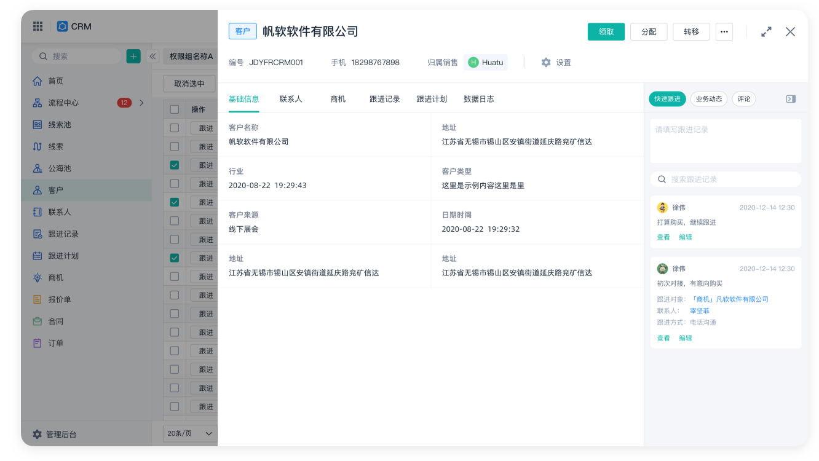Select the 业务动态 pill tab
Screen dimensions: 819x461
(709, 99)
